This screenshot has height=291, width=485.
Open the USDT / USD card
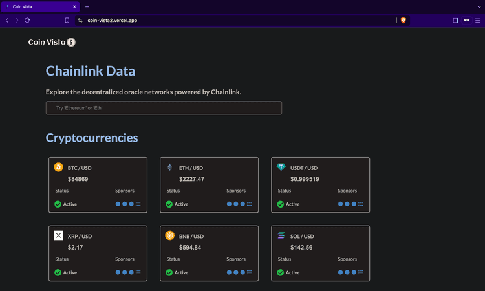pos(321,185)
